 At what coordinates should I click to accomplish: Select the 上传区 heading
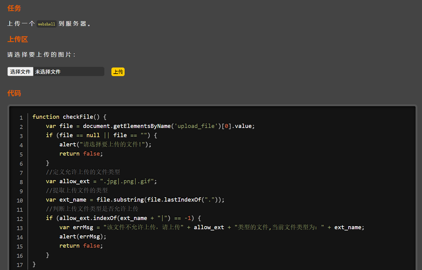click(x=17, y=39)
